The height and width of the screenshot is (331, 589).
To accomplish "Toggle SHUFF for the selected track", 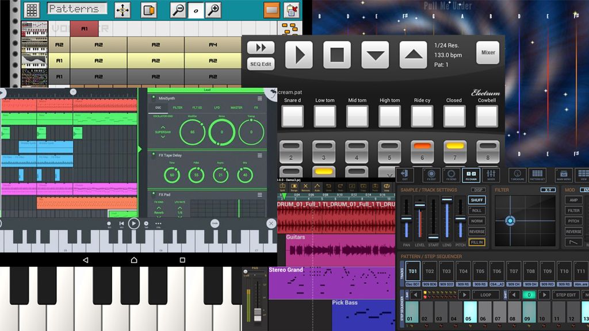I will coord(477,200).
